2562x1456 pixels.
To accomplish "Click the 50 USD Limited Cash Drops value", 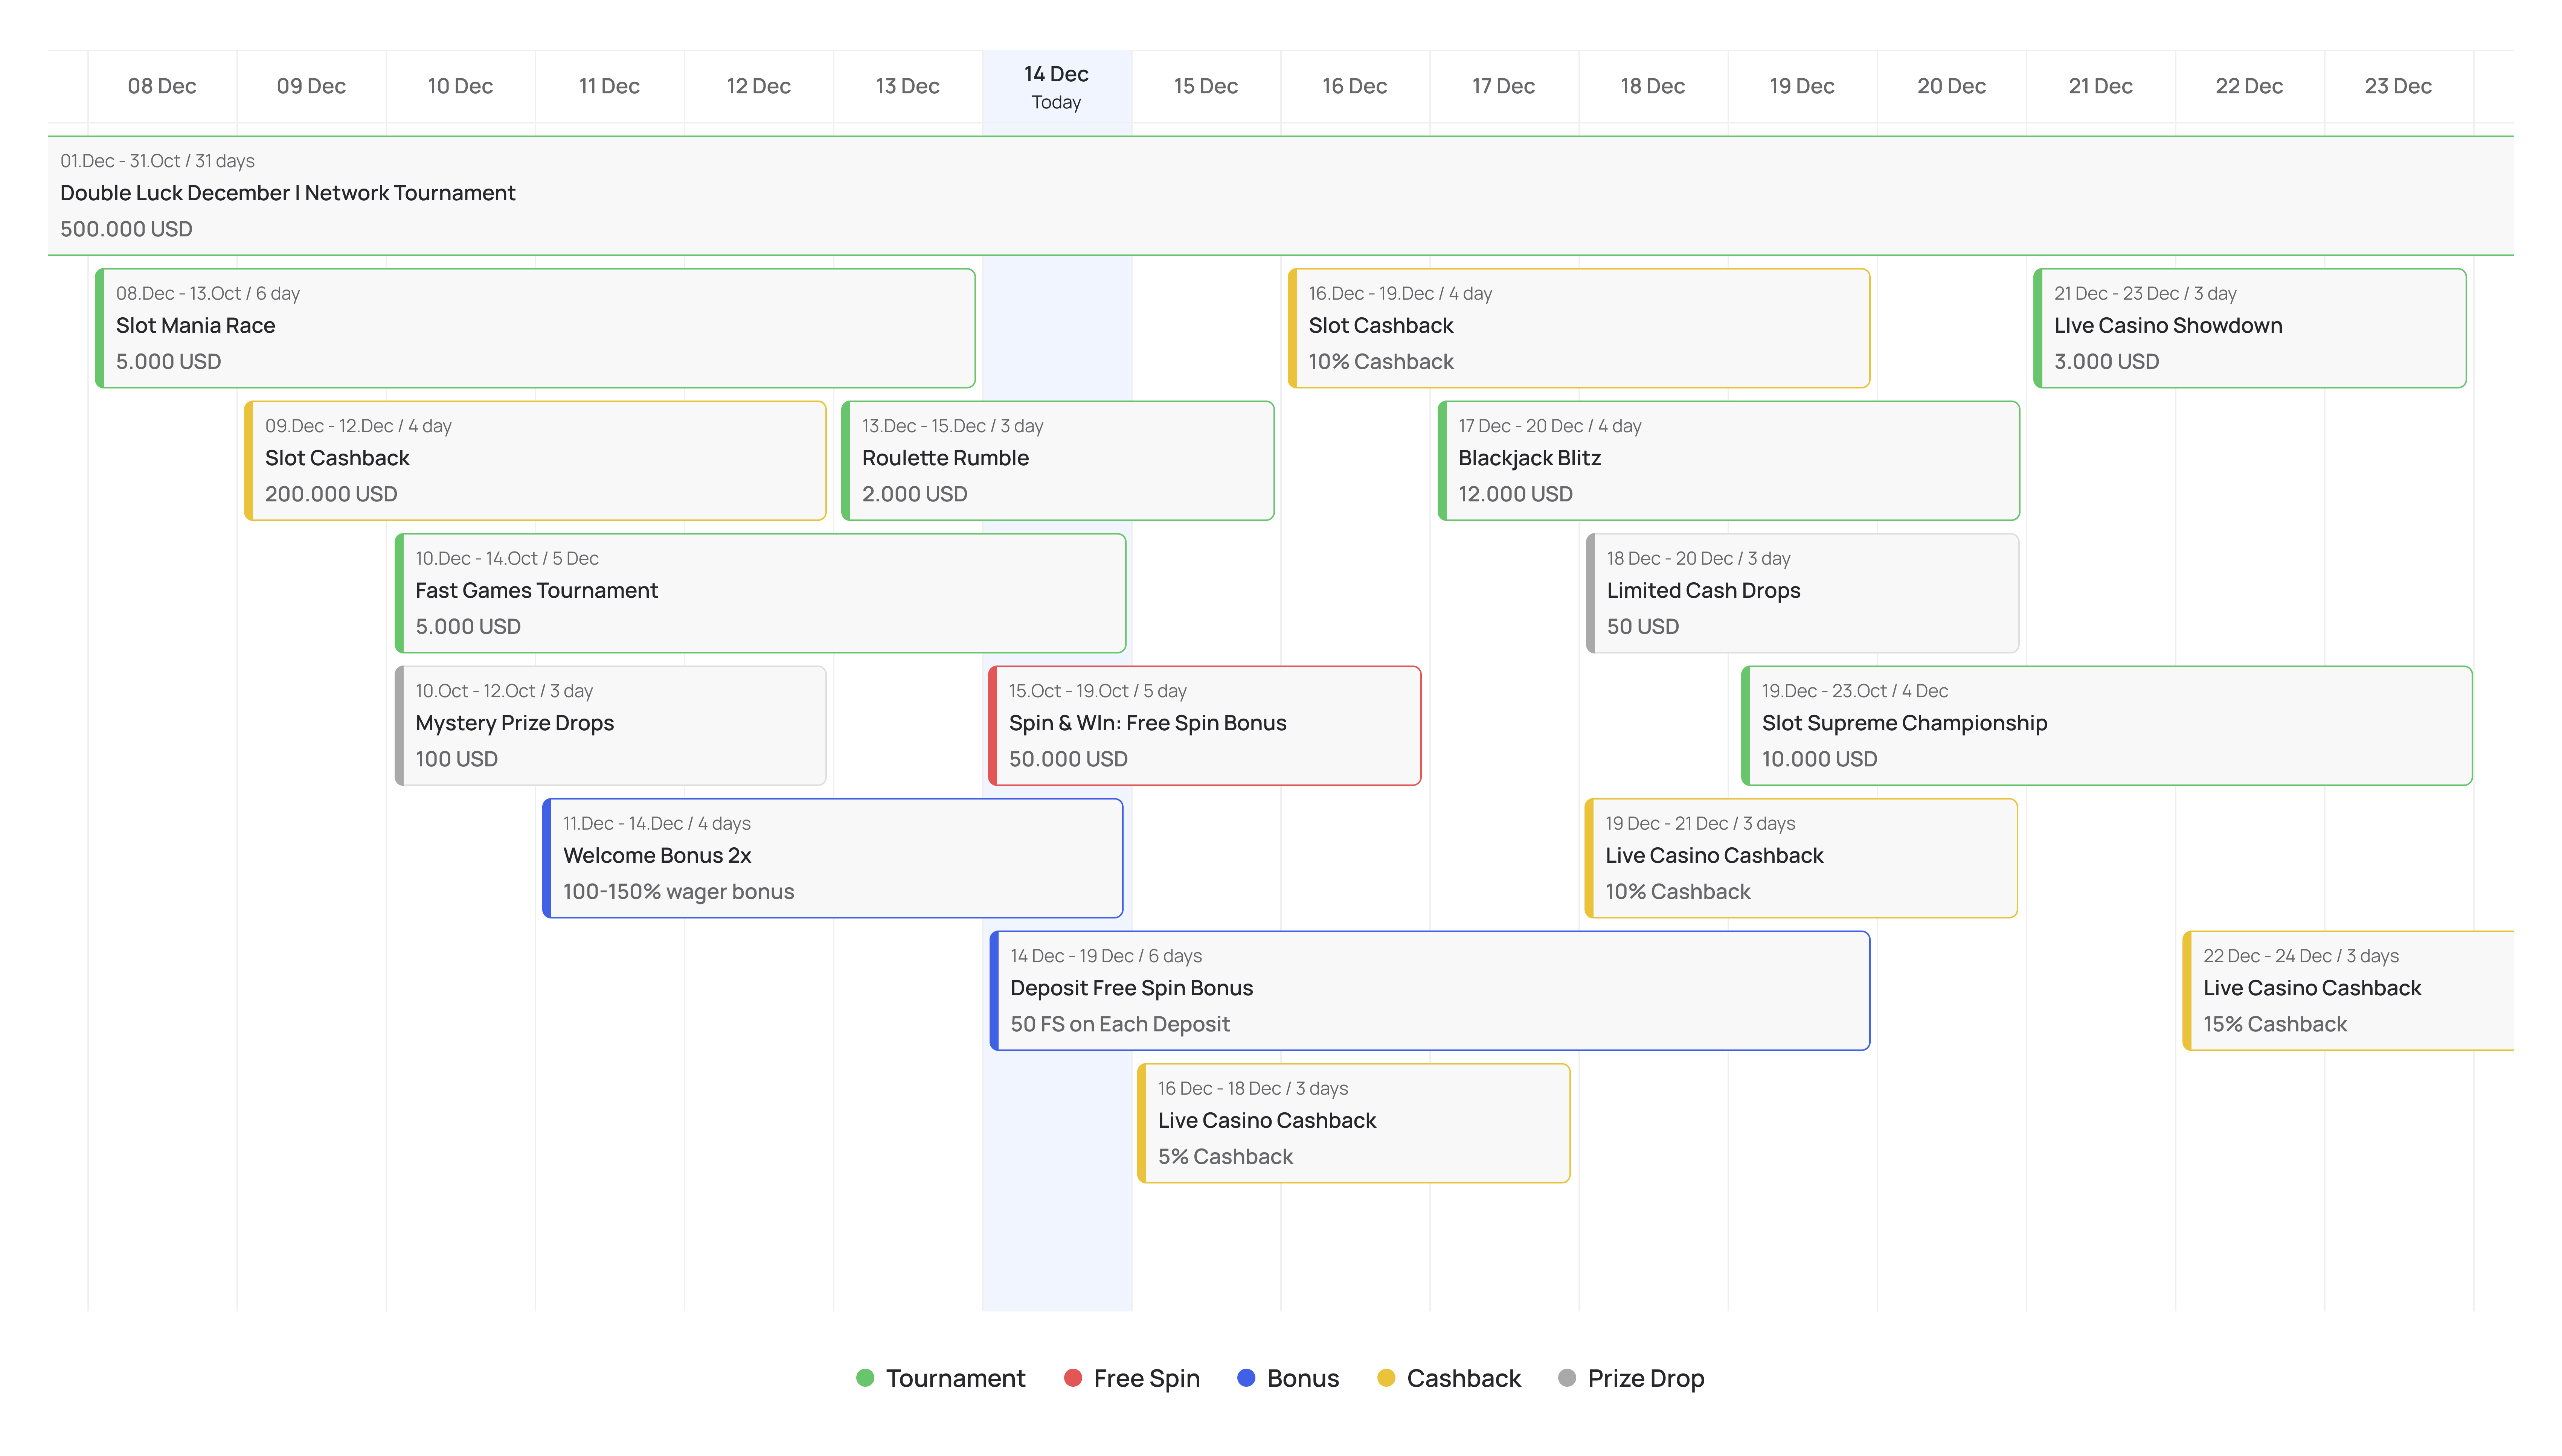I will pos(1643,627).
